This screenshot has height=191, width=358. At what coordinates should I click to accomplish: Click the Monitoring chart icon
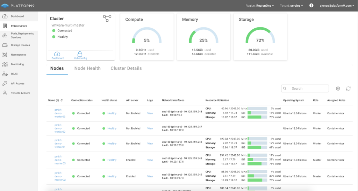(5, 64)
